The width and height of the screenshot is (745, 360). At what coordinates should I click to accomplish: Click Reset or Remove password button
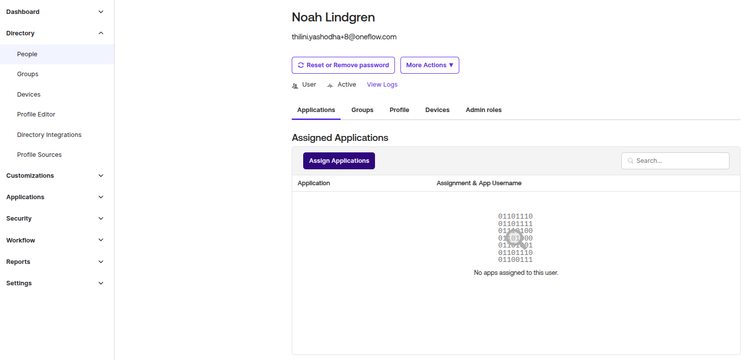(343, 65)
